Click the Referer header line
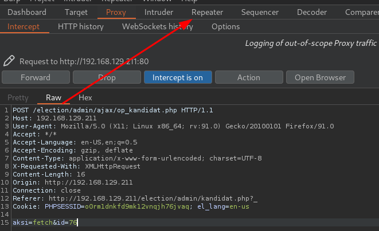This screenshot has width=379, height=231. (135, 198)
